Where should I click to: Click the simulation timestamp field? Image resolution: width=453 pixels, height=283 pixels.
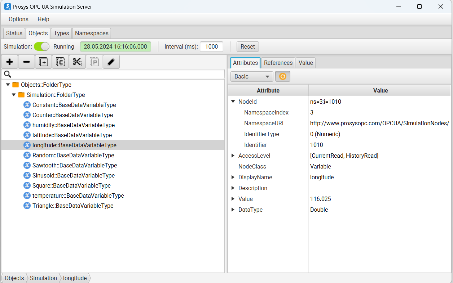[115, 46]
